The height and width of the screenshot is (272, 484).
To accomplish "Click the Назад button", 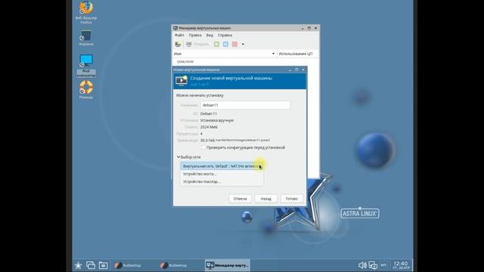I will click(x=265, y=199).
